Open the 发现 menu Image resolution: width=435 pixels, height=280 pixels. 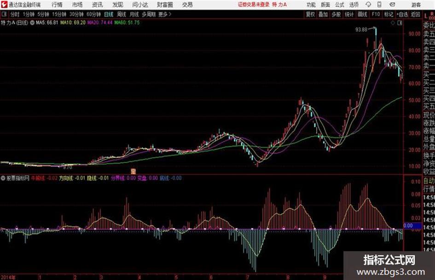coord(118,5)
